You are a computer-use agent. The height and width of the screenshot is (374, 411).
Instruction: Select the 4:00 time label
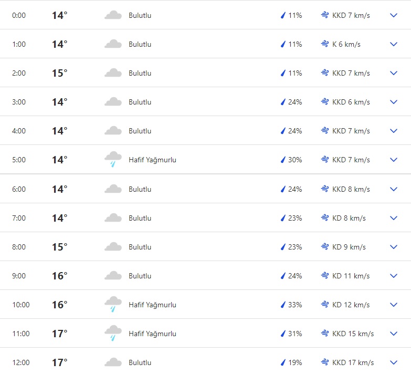pyautogui.click(x=19, y=131)
